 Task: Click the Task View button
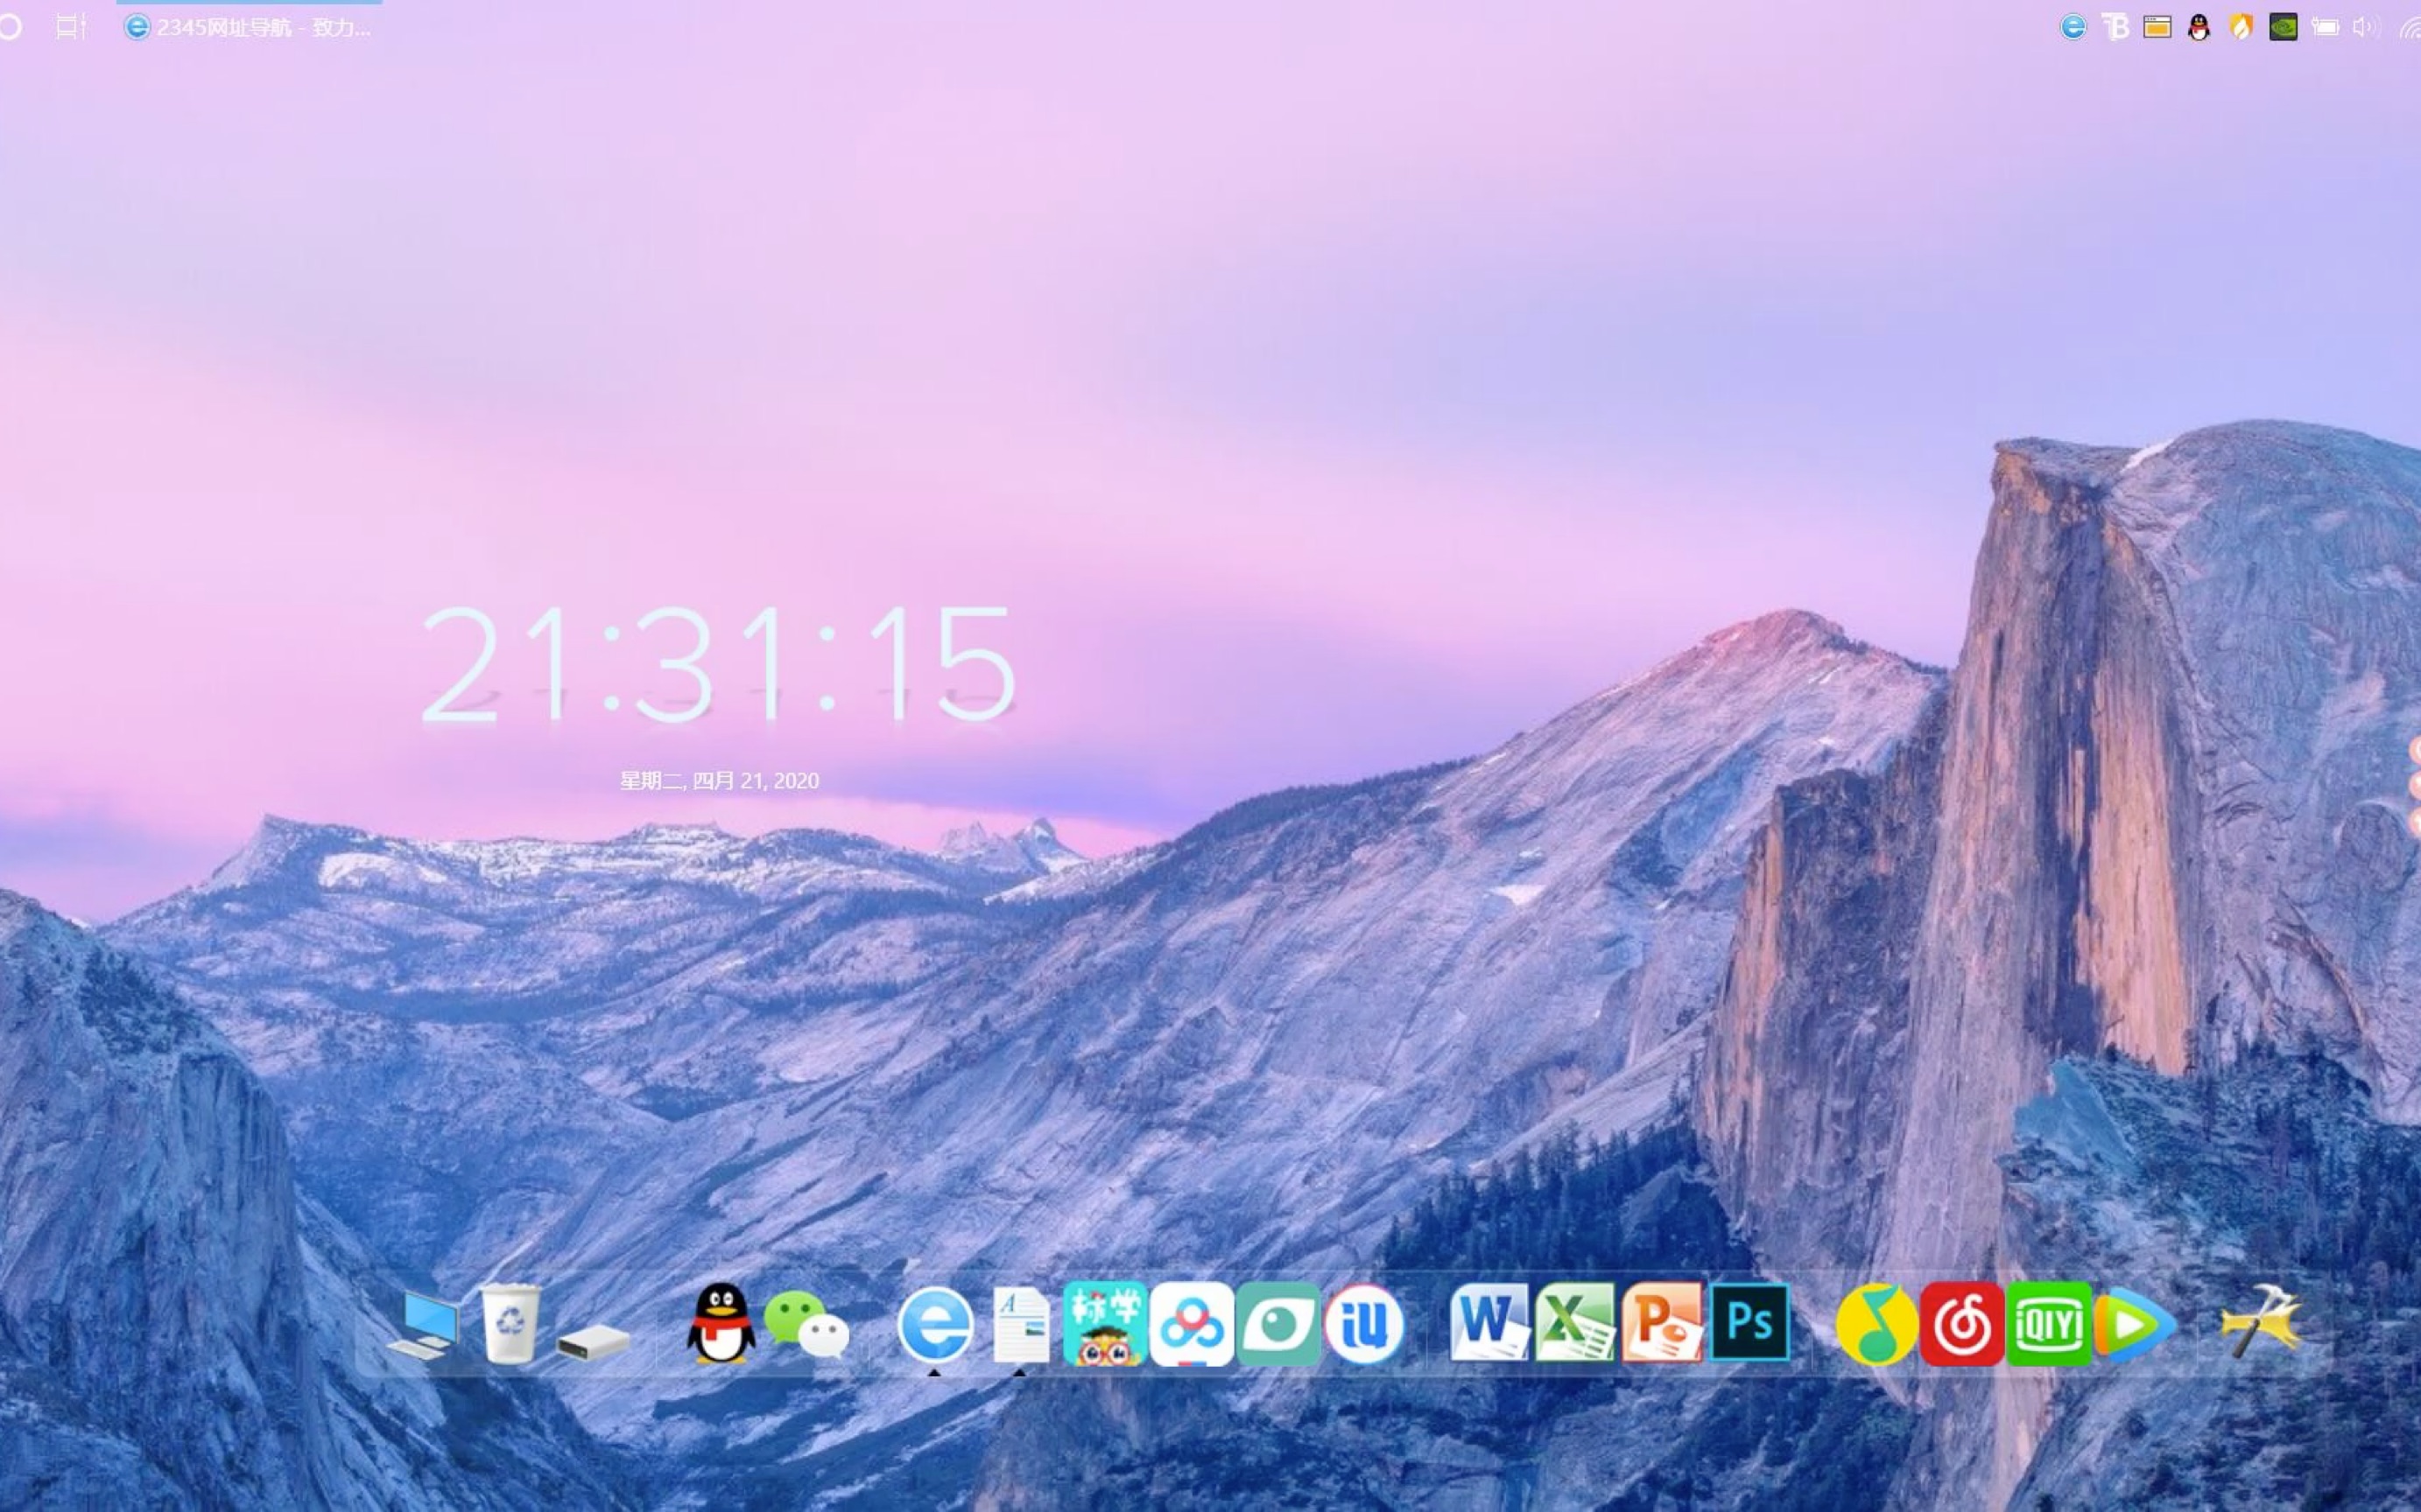pyautogui.click(x=71, y=27)
